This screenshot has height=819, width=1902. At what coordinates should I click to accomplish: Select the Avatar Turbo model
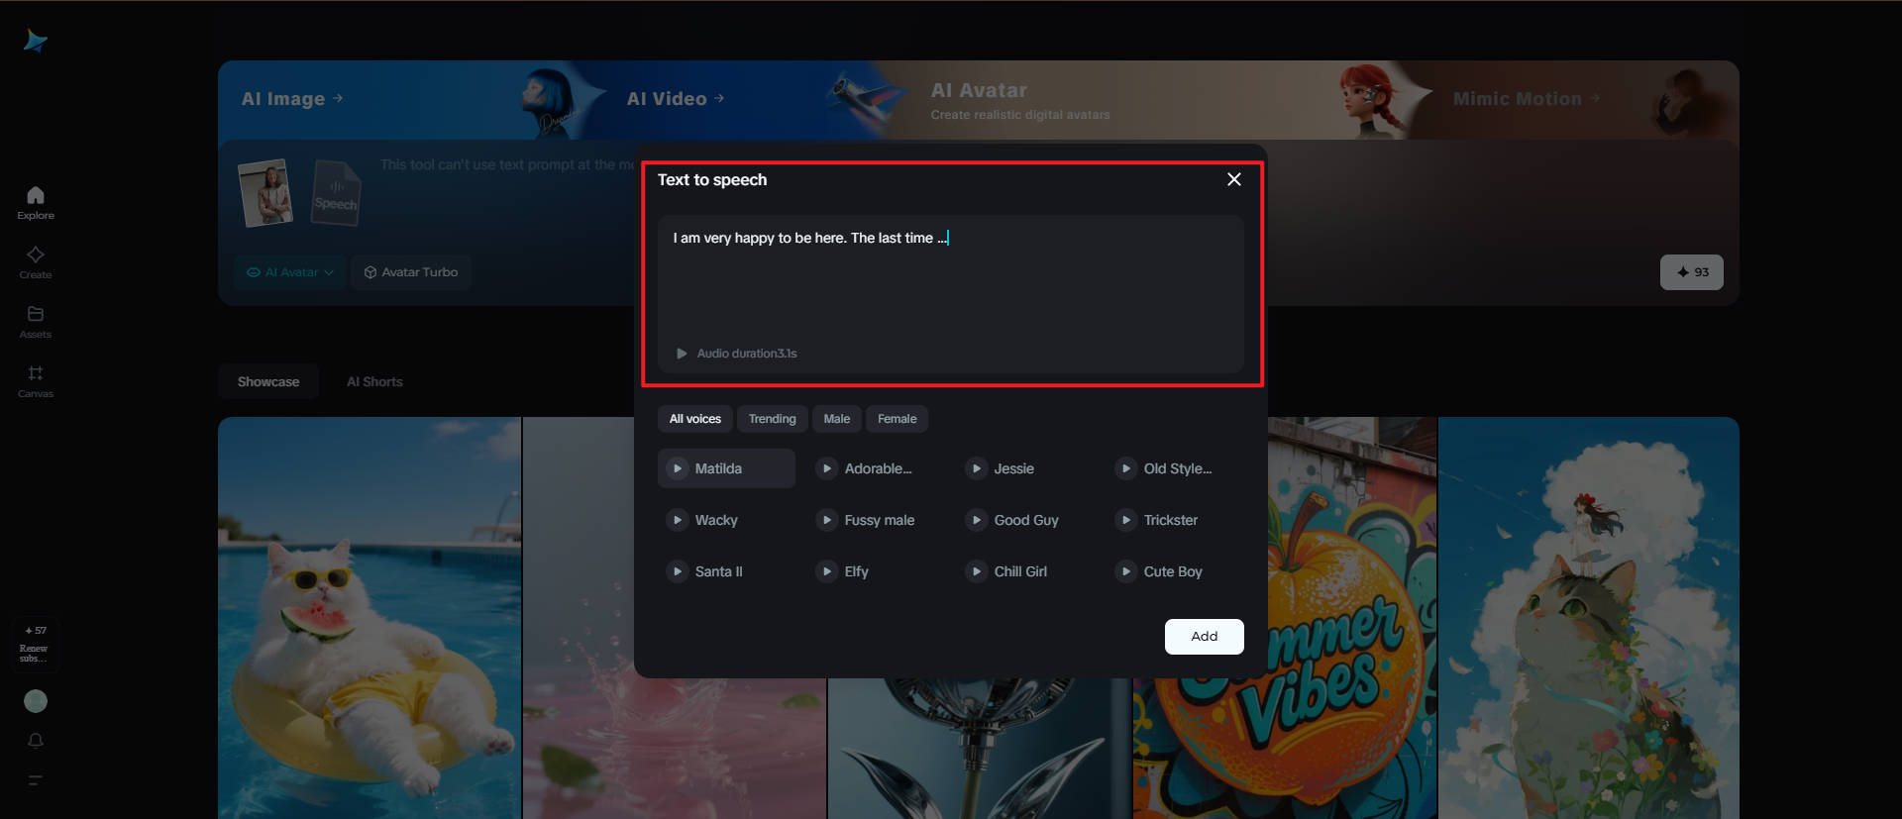click(411, 272)
